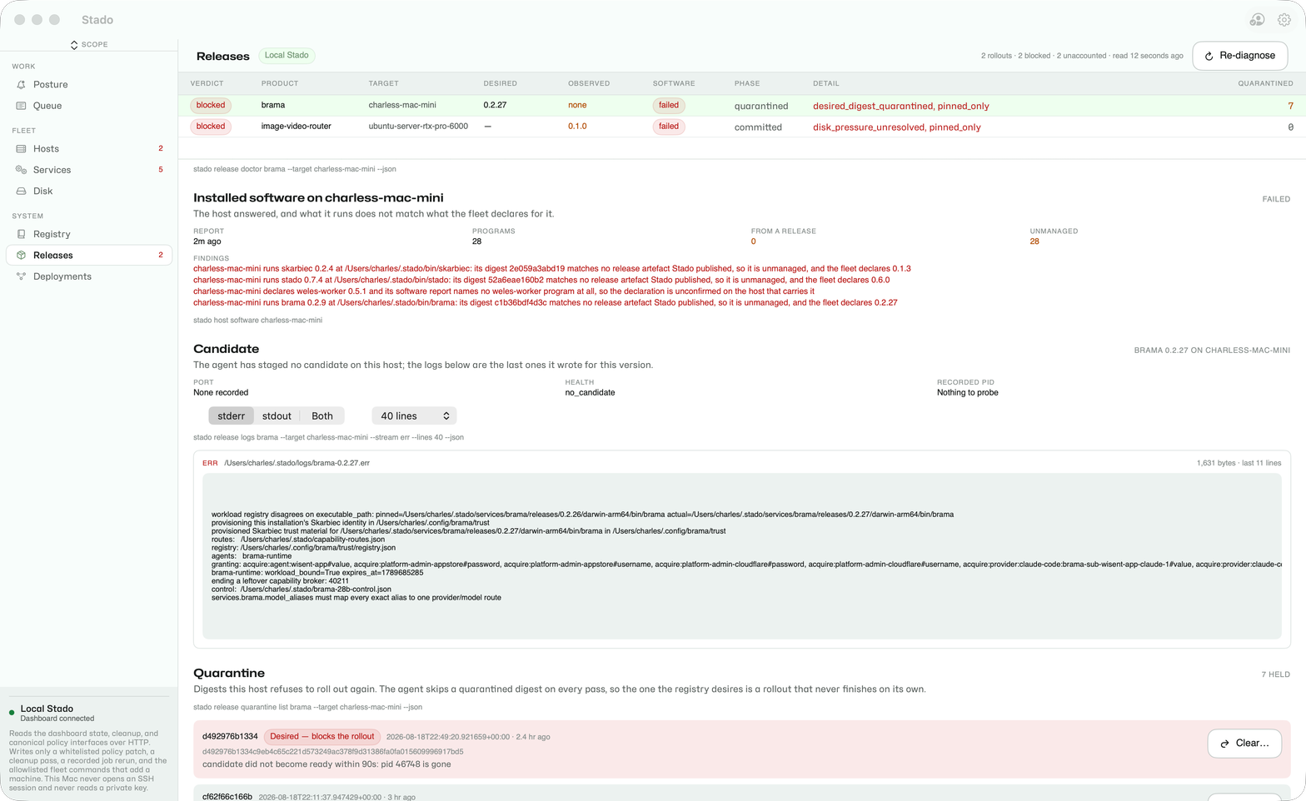Click digest id d492976b1334
Screen dimensions: 1306x801
(230, 737)
